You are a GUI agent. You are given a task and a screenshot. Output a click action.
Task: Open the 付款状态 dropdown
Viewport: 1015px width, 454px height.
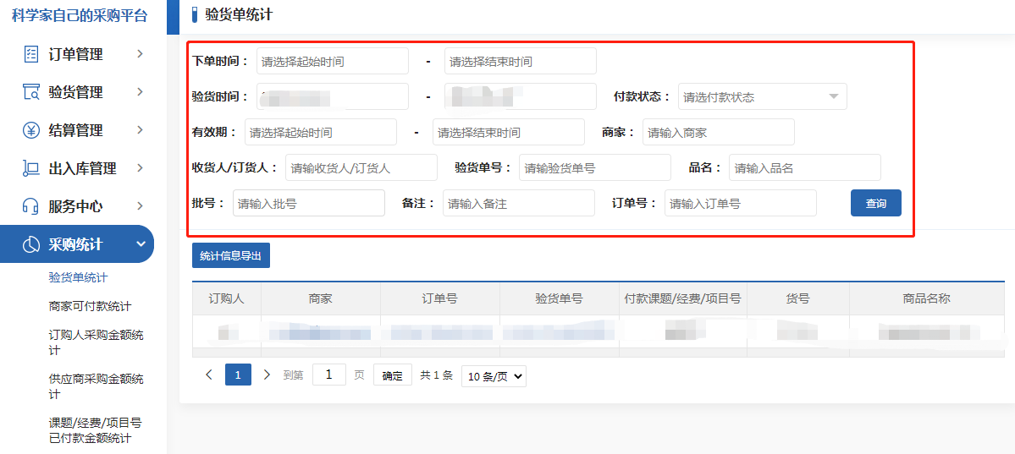click(762, 96)
